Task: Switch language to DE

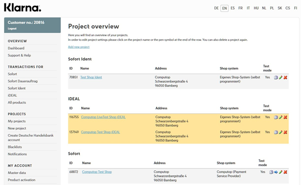Action: pyautogui.click(x=216, y=8)
